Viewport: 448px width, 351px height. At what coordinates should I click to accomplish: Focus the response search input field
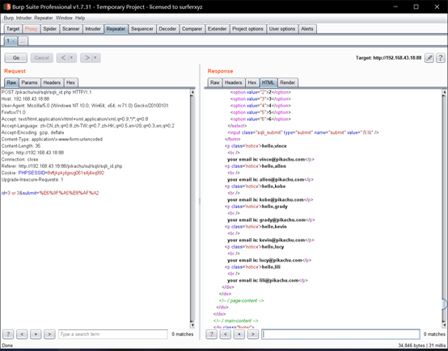coord(340,334)
